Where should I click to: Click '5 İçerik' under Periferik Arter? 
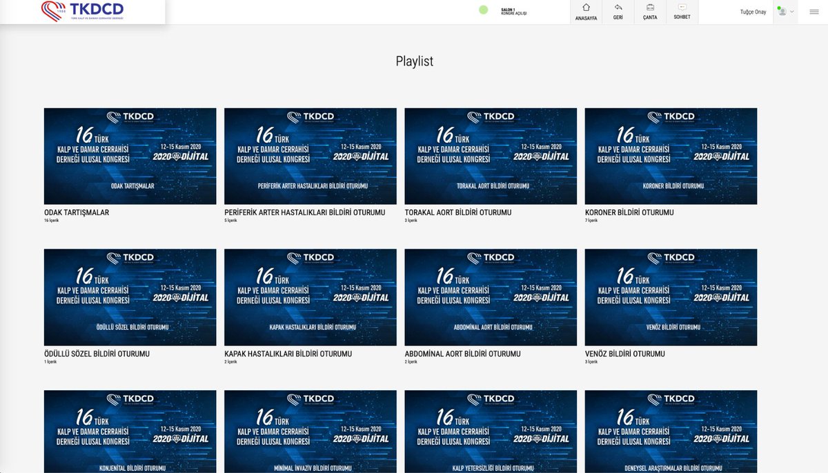pos(230,221)
